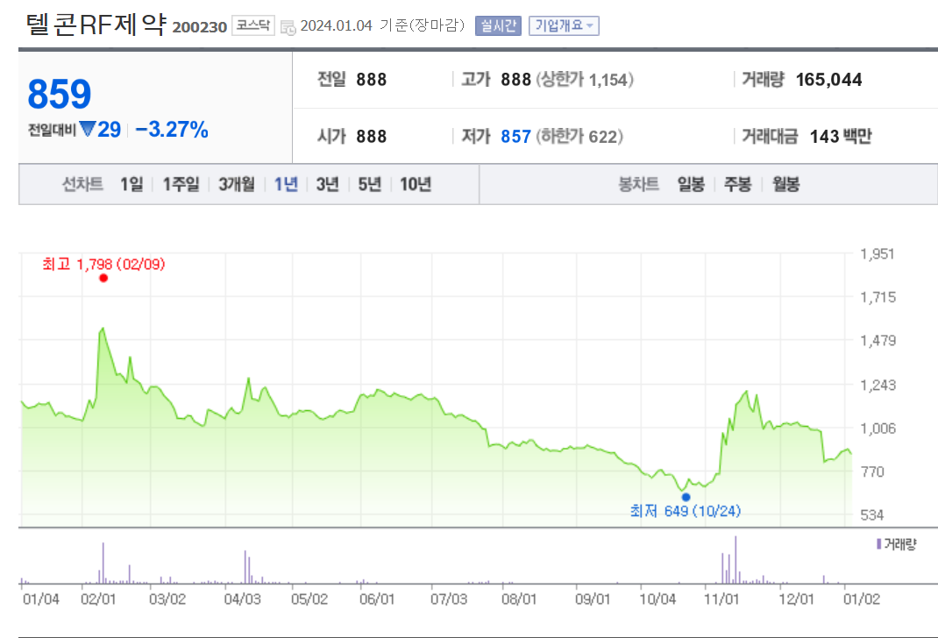
Task: Select the 5년 line chart period
Action: pyautogui.click(x=369, y=184)
